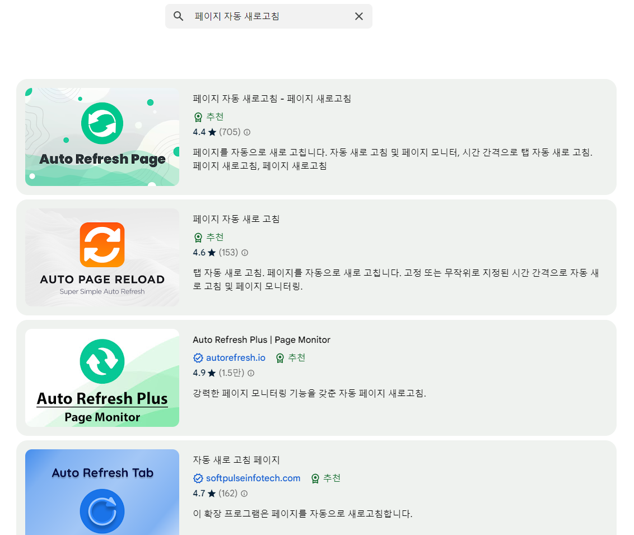Viewport: 634px width, 535px height.
Task: Click the 추천 badge icon next to softpulseinfotech.com
Action: coord(315,479)
